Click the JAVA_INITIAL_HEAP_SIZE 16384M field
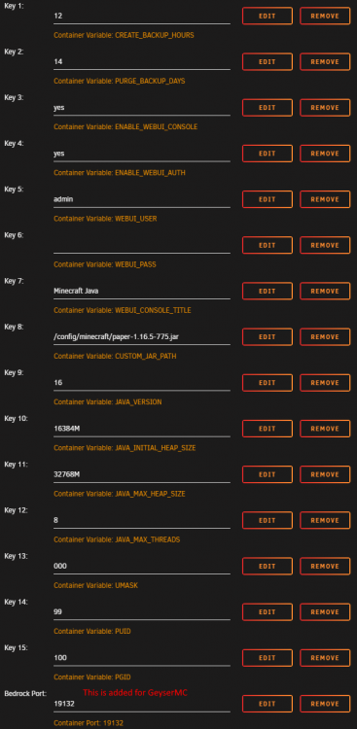The height and width of the screenshot is (729, 357). click(142, 429)
